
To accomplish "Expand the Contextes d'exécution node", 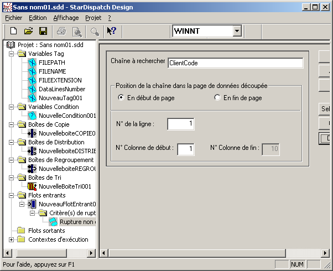I will point(12,239).
